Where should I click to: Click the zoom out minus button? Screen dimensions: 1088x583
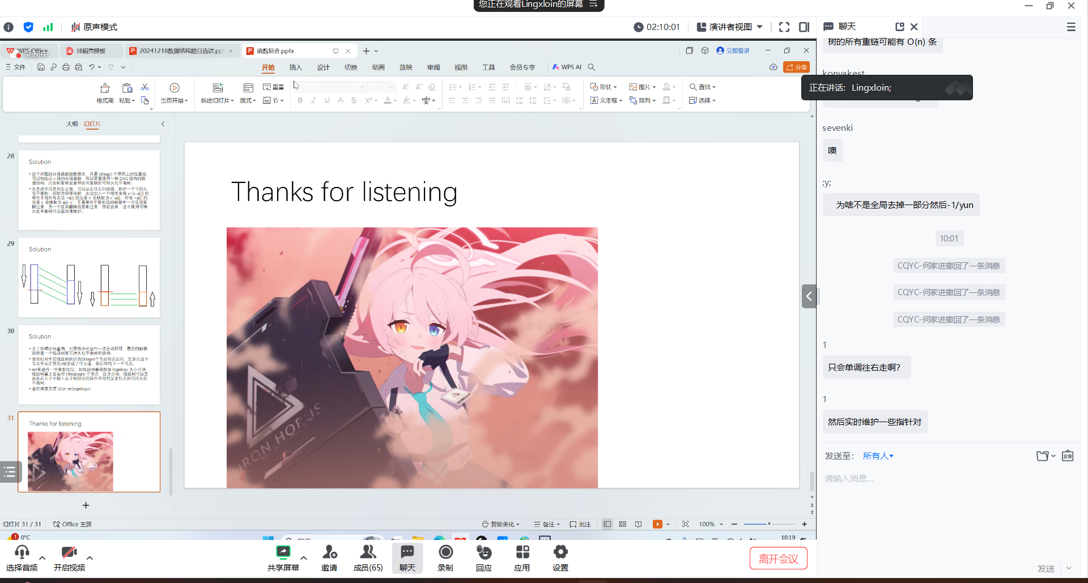[734, 524]
